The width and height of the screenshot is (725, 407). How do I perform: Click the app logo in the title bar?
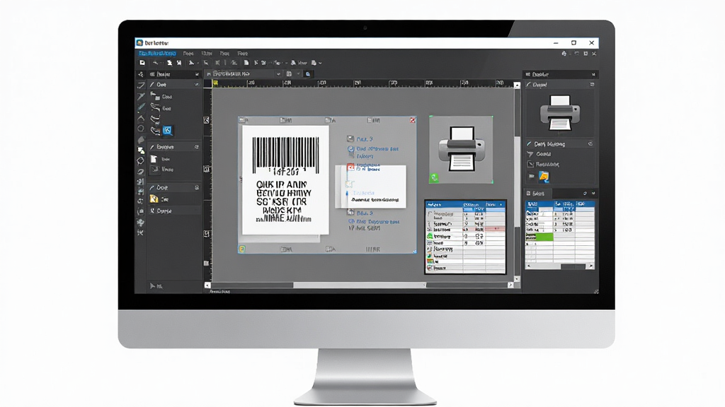139,43
